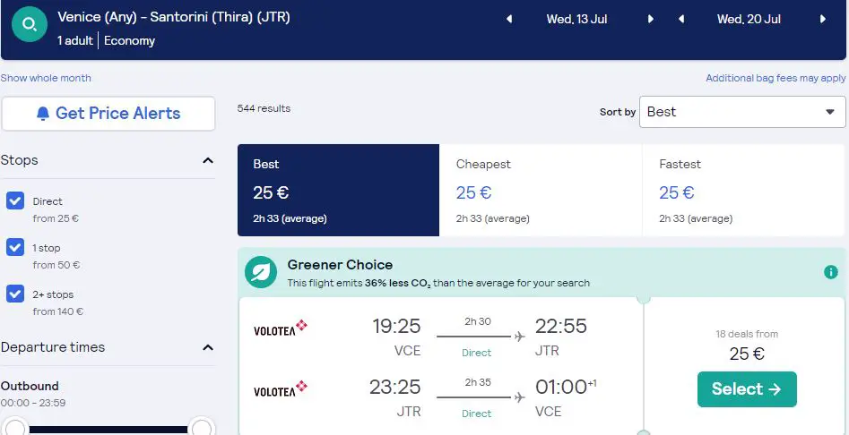Go to next day after Wed, 13 Jul

[650, 20]
